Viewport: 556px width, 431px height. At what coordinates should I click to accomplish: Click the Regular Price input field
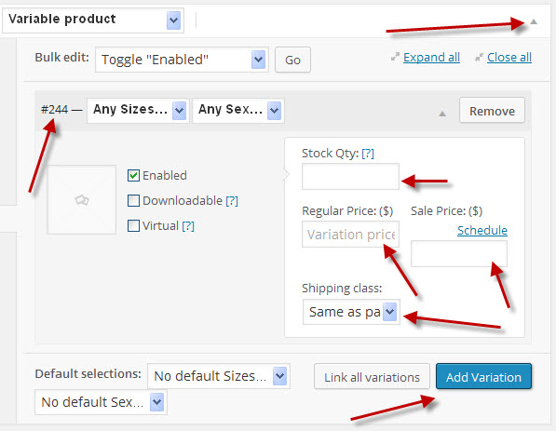coord(350,235)
